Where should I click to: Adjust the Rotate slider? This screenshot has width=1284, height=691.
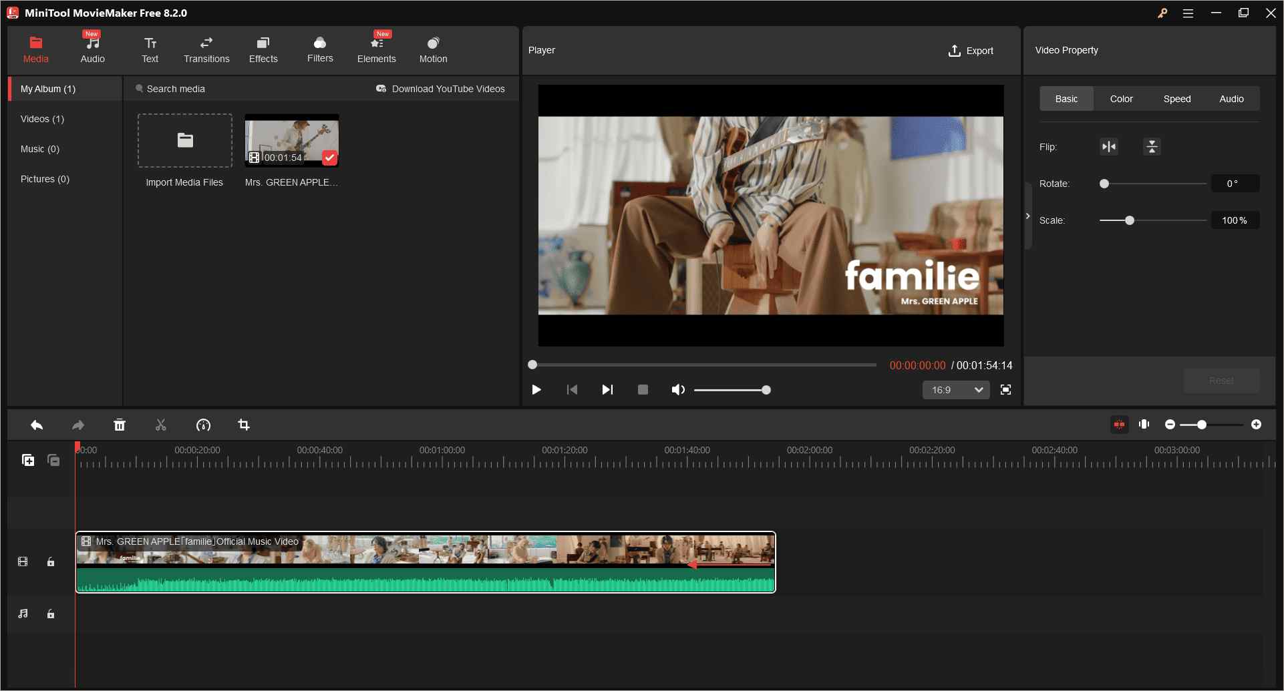tap(1153, 184)
